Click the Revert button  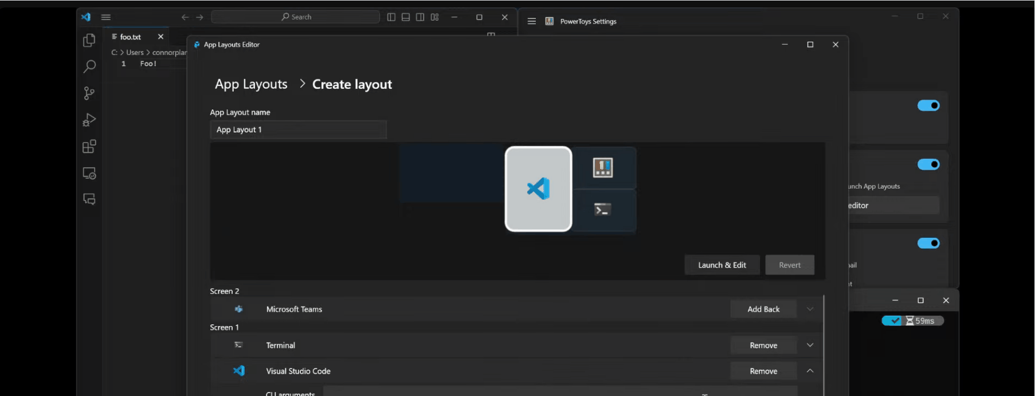coord(790,265)
